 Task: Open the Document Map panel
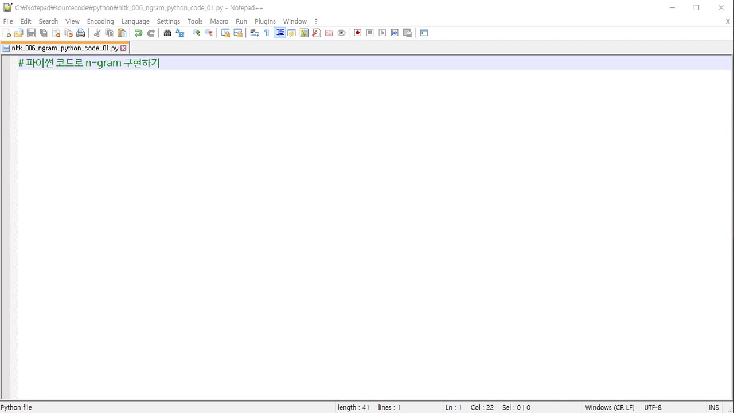pyautogui.click(x=304, y=33)
